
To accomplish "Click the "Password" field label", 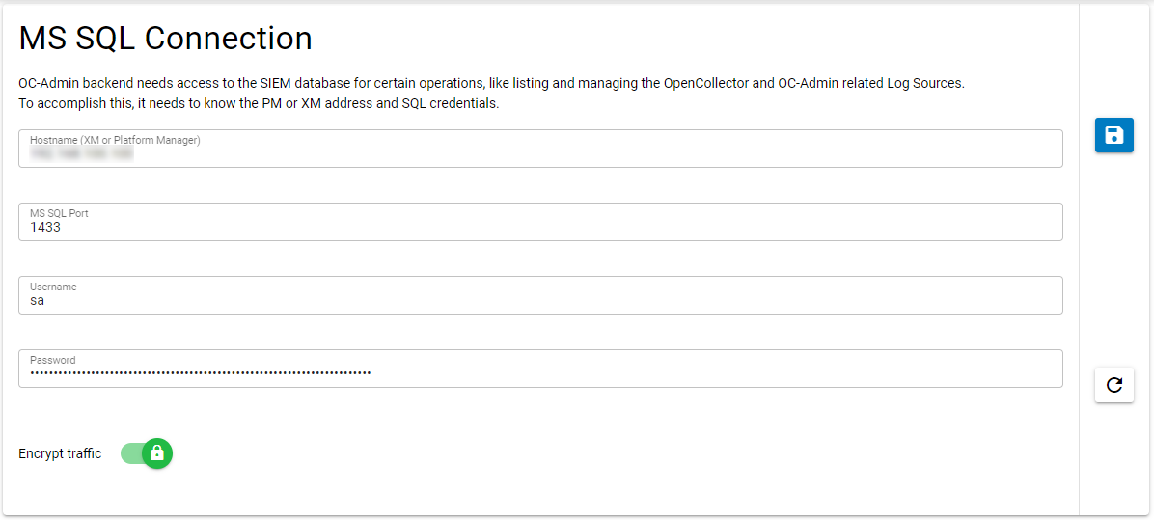I will pyautogui.click(x=52, y=360).
